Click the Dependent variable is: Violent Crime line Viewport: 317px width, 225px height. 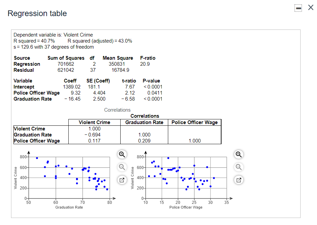click(53, 35)
